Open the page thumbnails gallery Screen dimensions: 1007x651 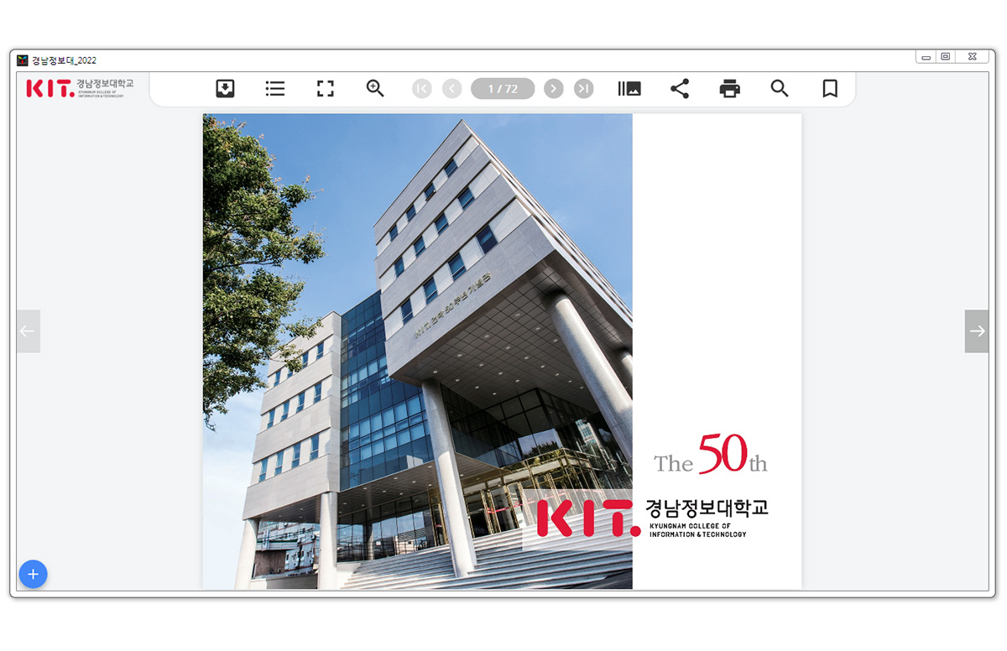629,89
